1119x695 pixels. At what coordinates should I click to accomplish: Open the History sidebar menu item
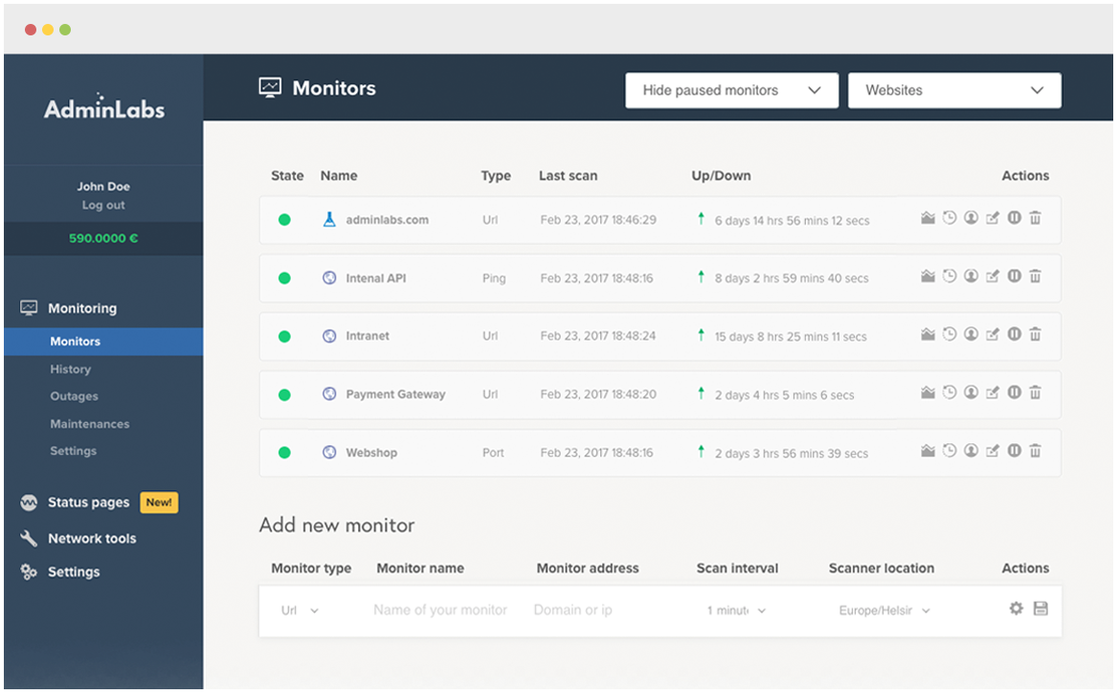[x=71, y=369]
